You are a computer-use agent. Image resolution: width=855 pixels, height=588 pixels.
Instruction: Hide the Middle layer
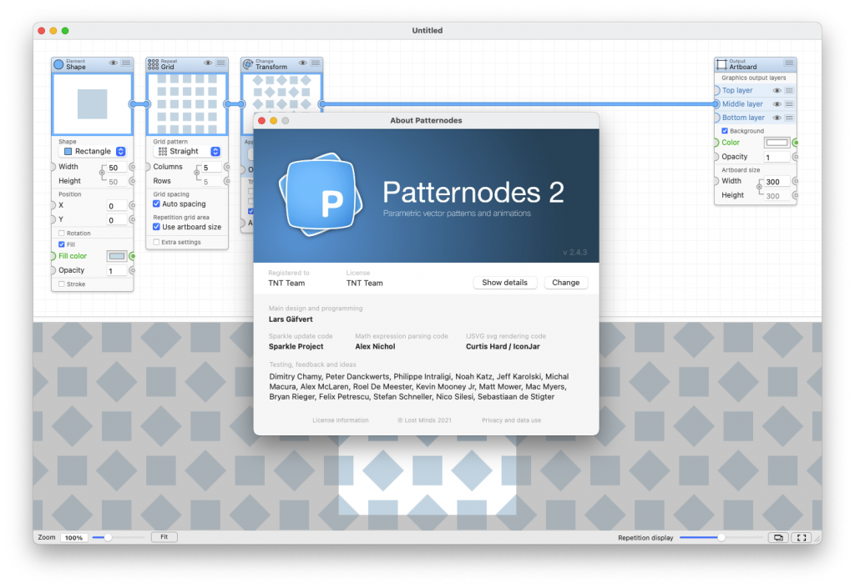click(777, 104)
